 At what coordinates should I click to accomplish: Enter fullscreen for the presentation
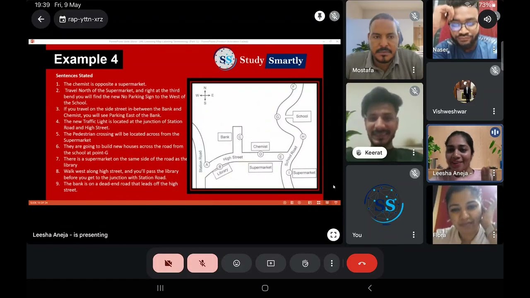333,235
